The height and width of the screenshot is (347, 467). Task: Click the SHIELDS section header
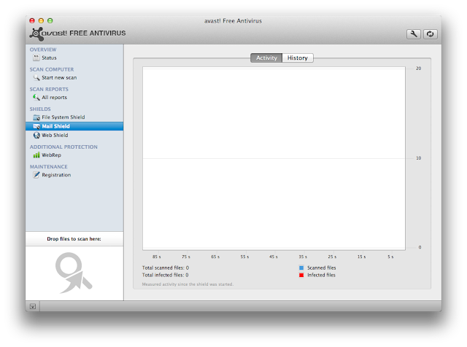coord(40,109)
